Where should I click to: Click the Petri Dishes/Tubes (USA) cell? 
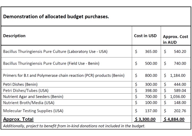pos(26,91)
